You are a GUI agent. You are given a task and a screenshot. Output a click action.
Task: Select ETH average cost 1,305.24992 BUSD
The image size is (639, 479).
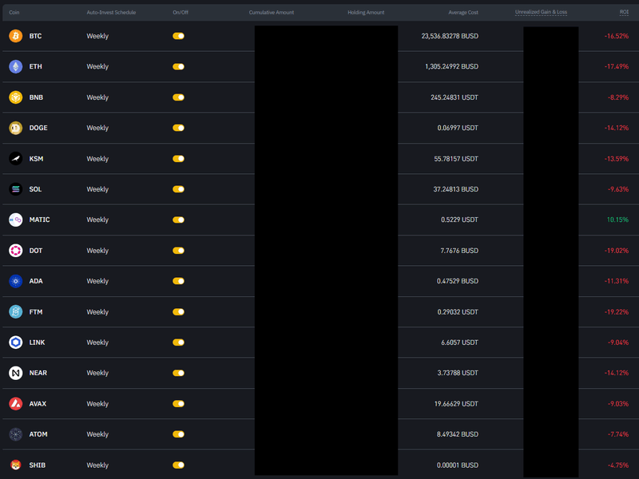[452, 66]
